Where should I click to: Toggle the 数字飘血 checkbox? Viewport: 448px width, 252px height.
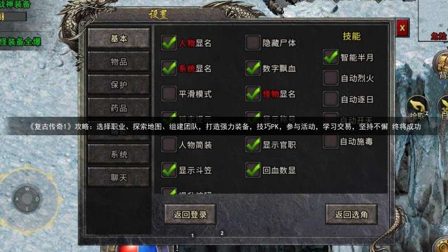point(253,68)
